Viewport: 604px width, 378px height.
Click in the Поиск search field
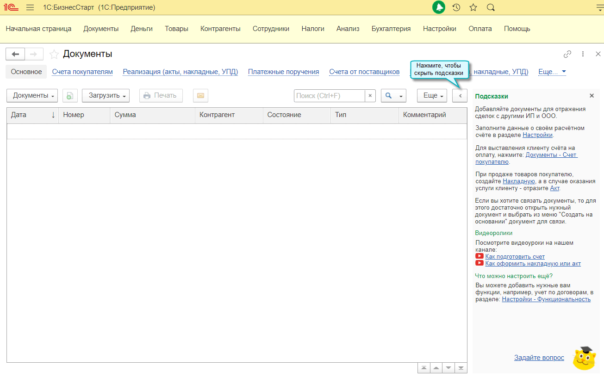[x=329, y=96]
